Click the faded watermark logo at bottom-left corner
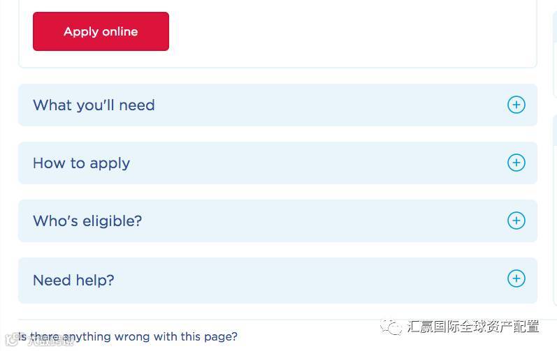 (x=10, y=340)
